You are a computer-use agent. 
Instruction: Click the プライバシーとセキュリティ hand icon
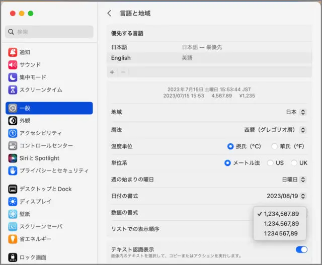13,170
